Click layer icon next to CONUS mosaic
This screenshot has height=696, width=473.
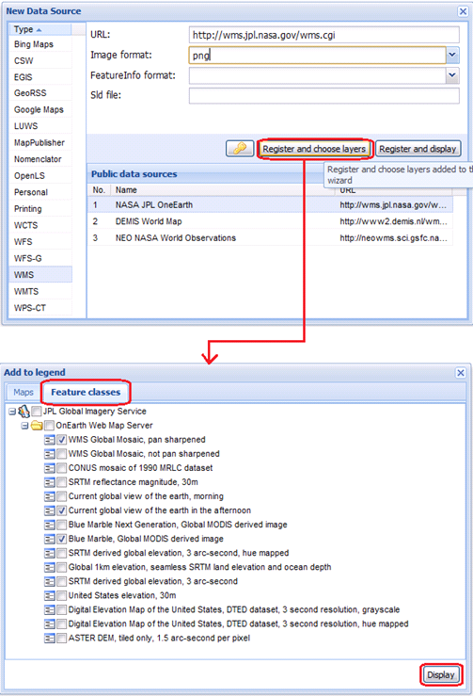[x=50, y=468]
